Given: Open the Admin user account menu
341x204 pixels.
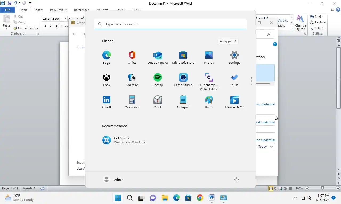Looking at the screenshot, I should pos(113,179).
